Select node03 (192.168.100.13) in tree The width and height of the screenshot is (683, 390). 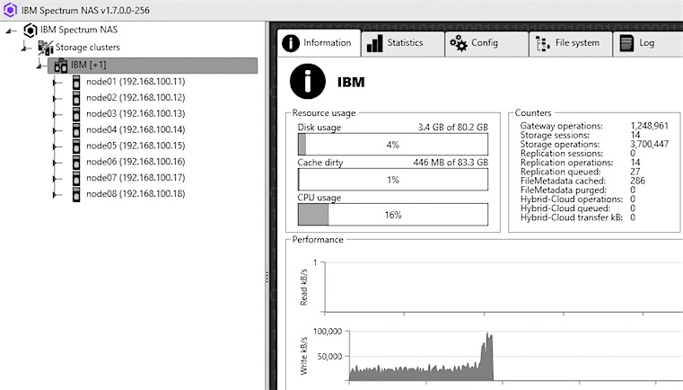tap(135, 114)
